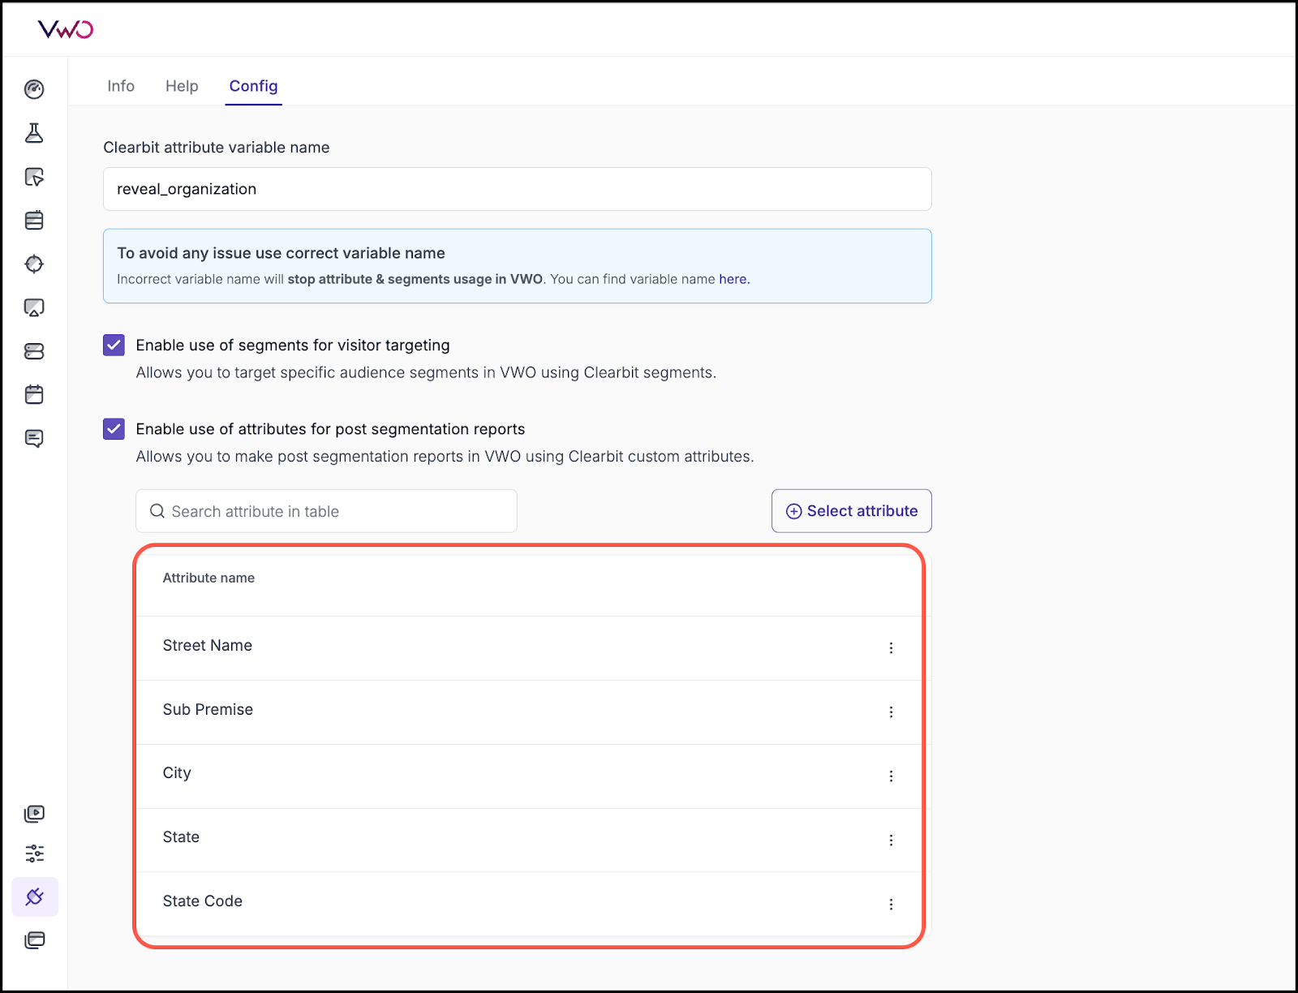Click the VWO logo
The width and height of the screenshot is (1298, 993).
66,30
